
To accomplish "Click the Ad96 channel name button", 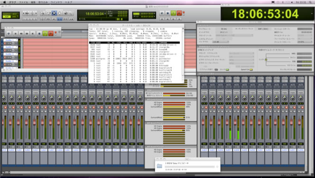I will pyautogui.click(x=301, y=150).
